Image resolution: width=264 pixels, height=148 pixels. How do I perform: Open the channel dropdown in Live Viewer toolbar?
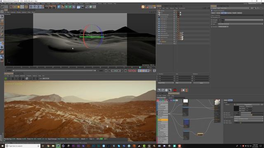[46, 79]
